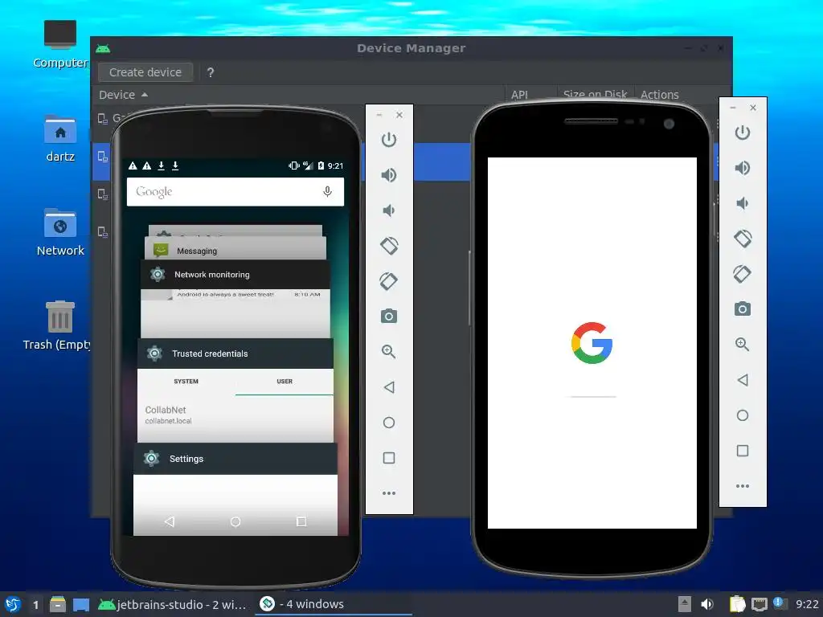Rotate left in left emulator toolbar
823x617 pixels.
(389, 246)
